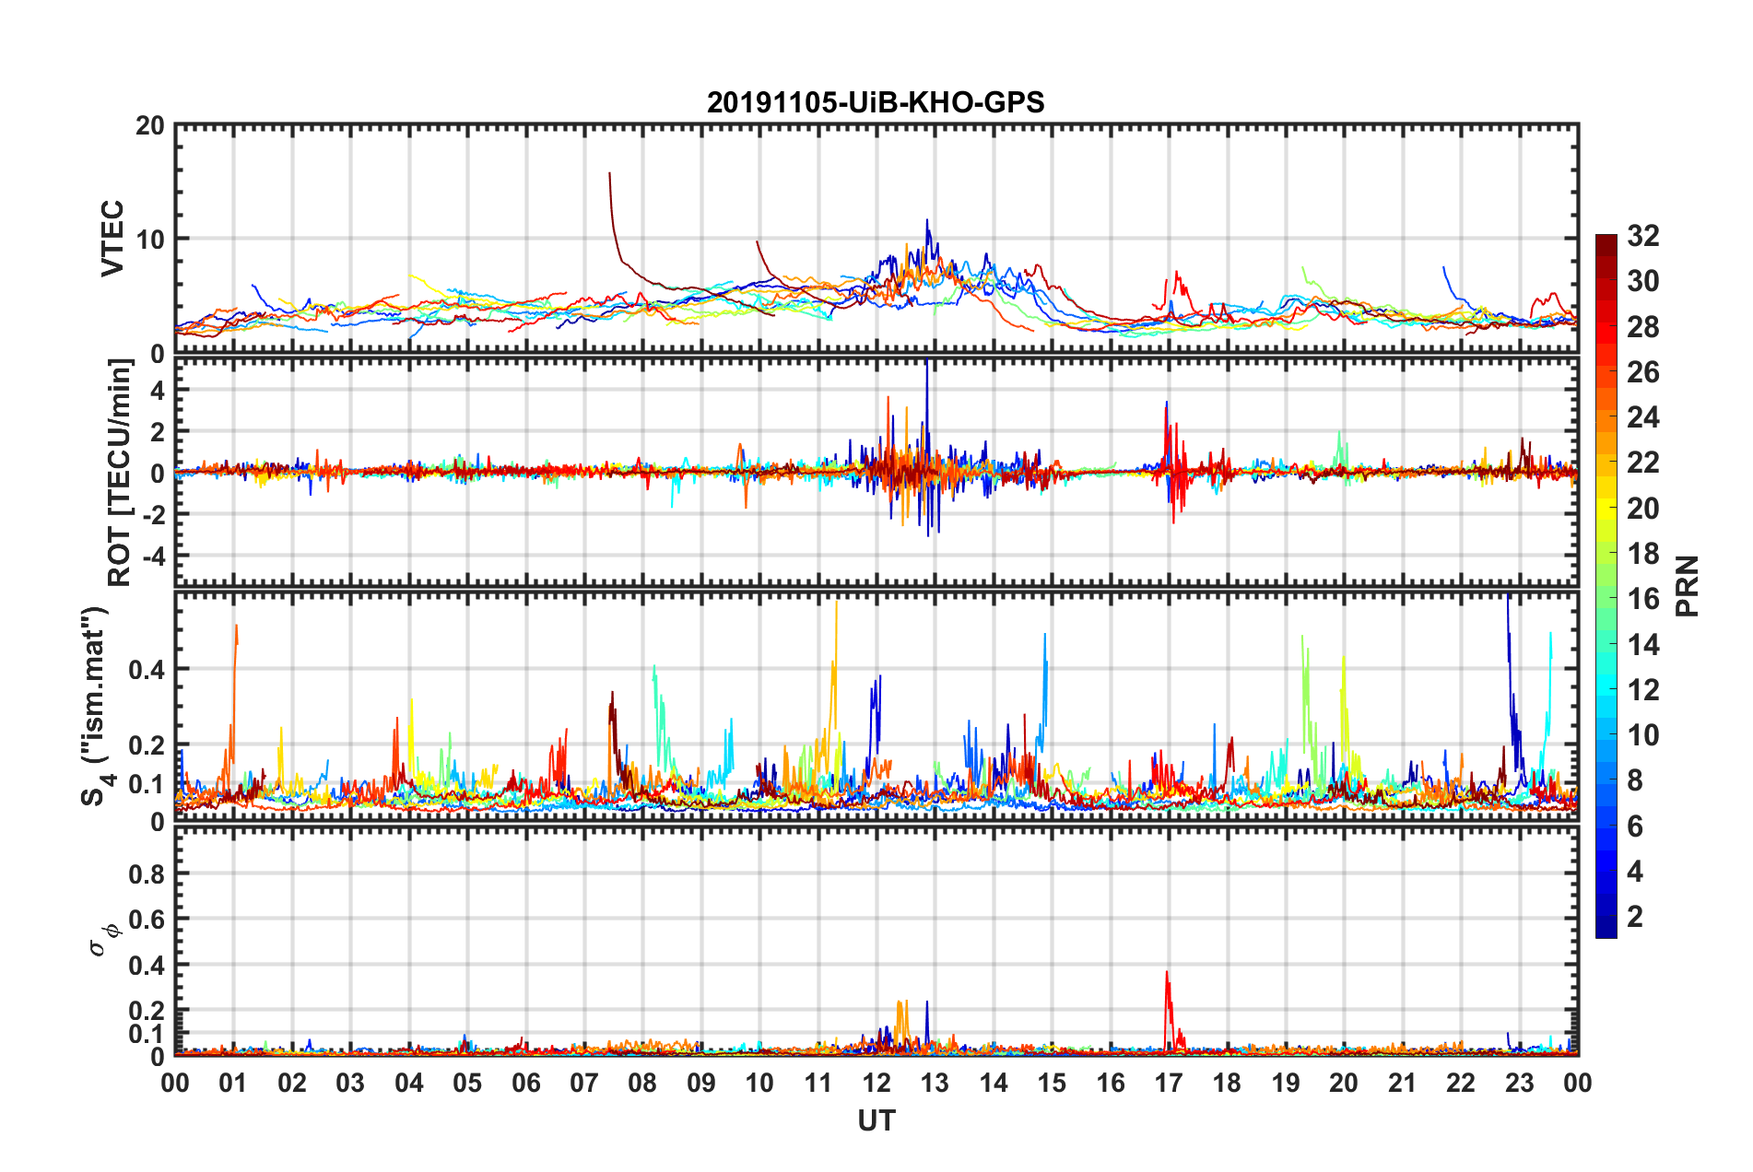Click x-axis tick label 08
This screenshot has height=1172, width=1753.
click(642, 1083)
